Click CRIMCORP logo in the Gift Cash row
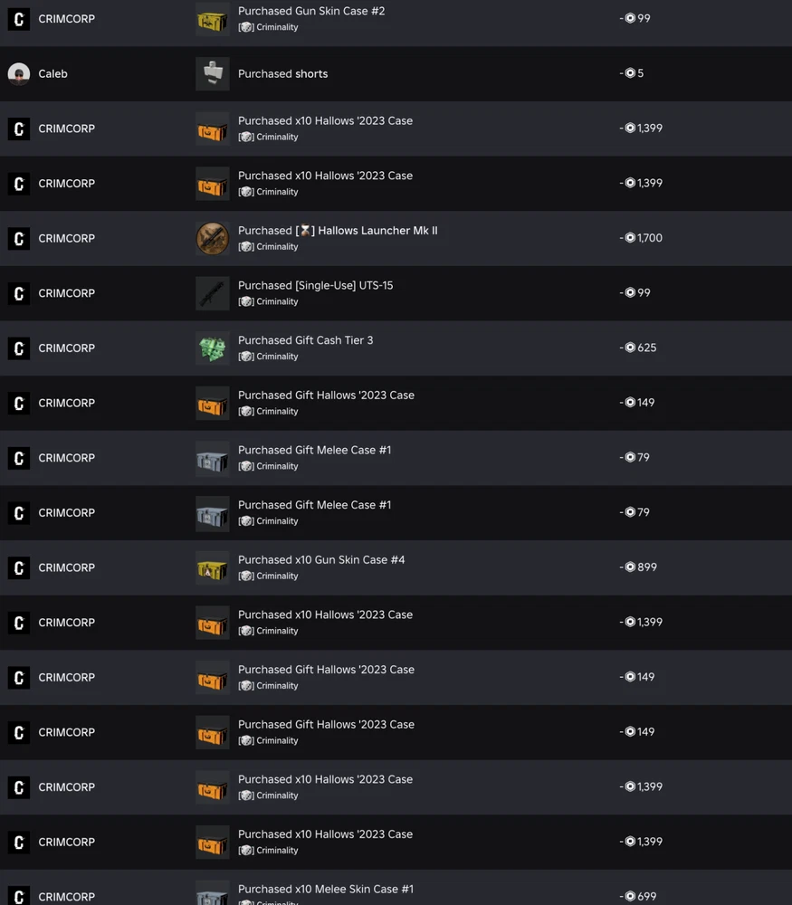792x905 pixels. coord(19,348)
